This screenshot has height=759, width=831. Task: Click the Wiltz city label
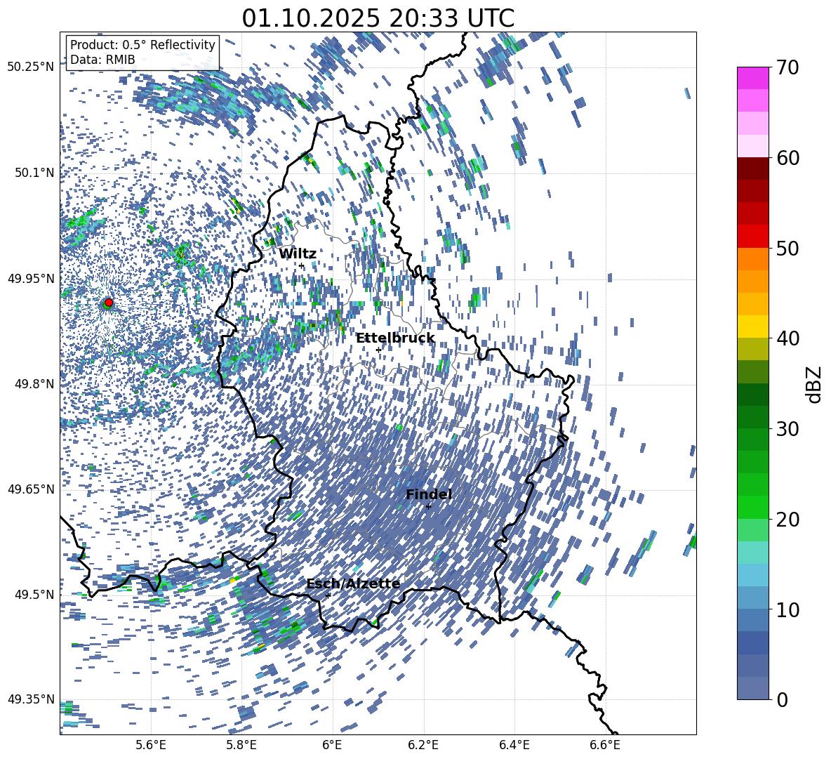click(298, 253)
